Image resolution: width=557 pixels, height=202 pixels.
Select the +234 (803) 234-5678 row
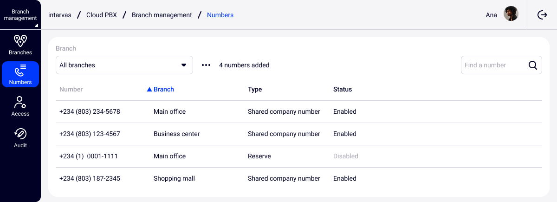90,112
